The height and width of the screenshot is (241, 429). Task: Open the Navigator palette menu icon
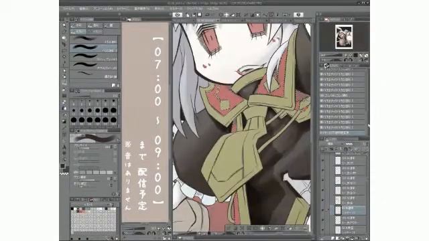(322, 19)
